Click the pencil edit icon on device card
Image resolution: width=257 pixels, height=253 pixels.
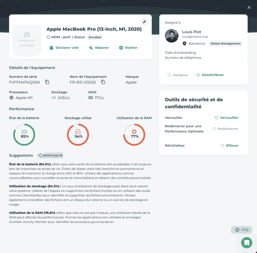point(144,22)
